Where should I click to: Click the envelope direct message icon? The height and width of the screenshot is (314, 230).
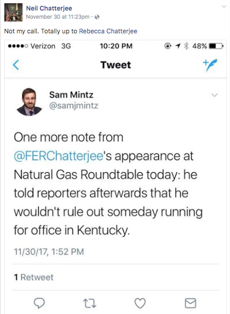(190, 302)
